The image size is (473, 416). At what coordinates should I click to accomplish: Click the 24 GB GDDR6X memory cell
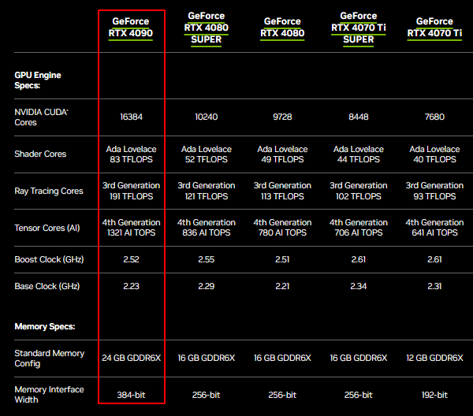pos(131,358)
